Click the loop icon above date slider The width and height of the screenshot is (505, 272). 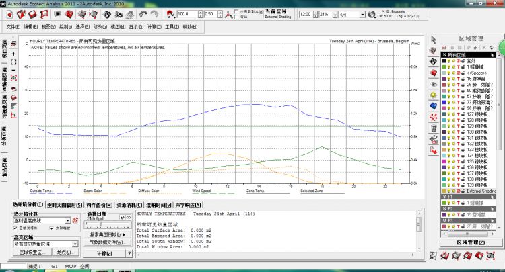pos(128,218)
